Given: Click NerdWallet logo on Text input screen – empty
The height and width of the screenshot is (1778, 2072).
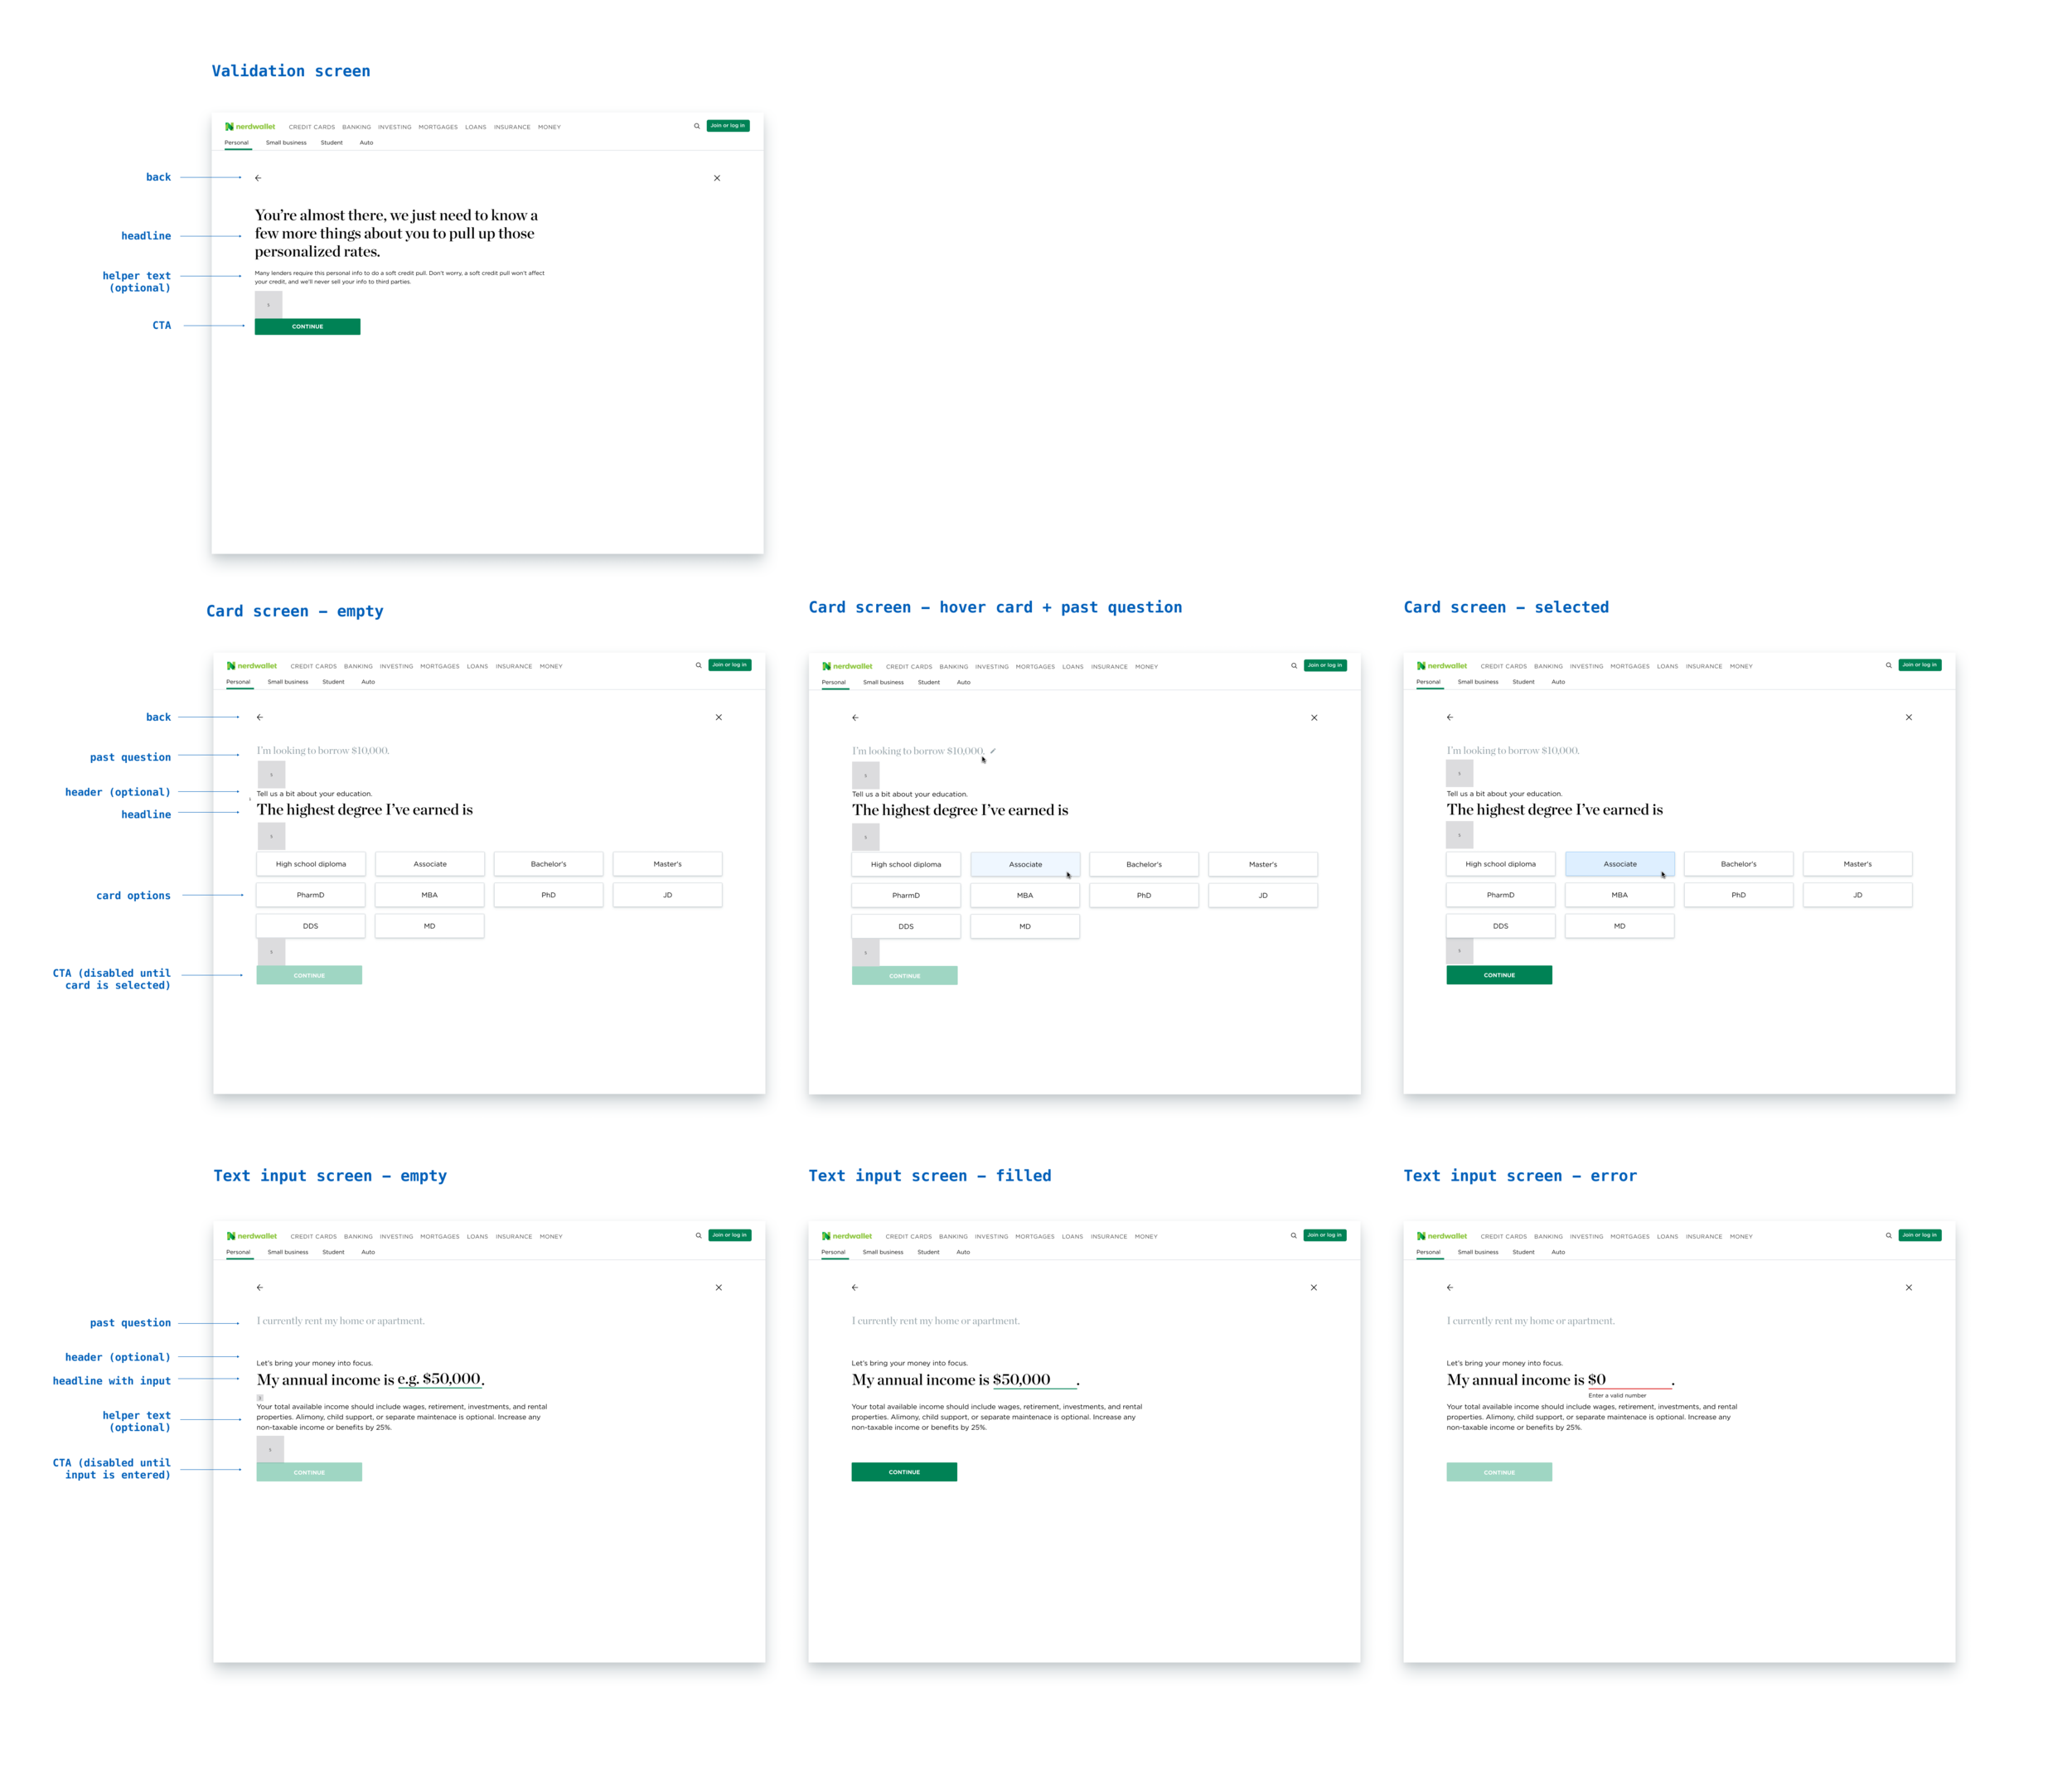Looking at the screenshot, I should [252, 1236].
